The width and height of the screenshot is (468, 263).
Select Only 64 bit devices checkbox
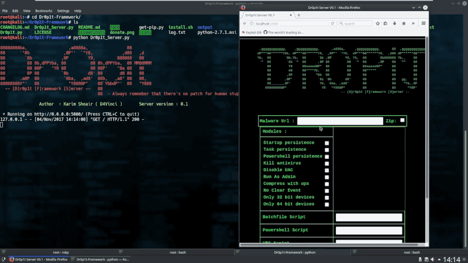pos(327,205)
